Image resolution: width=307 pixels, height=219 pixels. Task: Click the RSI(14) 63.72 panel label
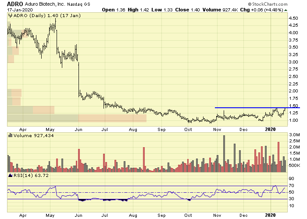tap(31, 175)
